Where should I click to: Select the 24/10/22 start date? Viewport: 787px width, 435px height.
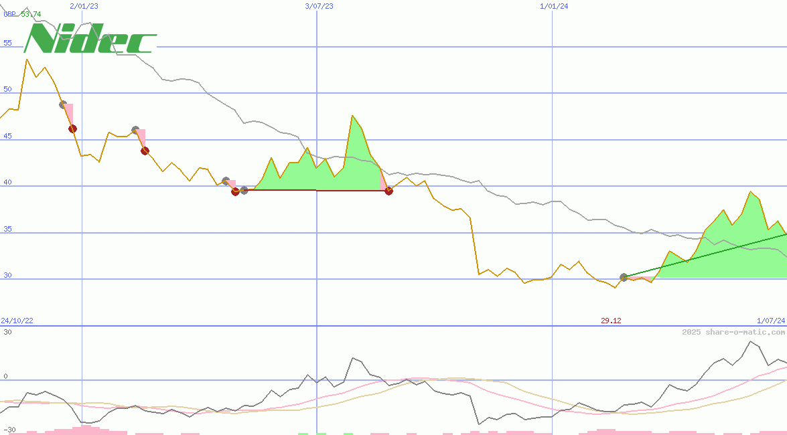click(17, 321)
